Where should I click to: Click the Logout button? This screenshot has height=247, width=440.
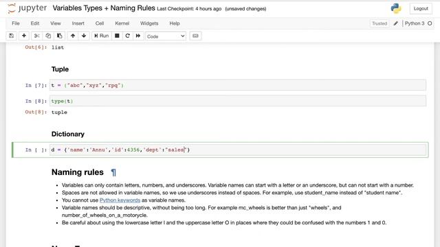(421, 9)
